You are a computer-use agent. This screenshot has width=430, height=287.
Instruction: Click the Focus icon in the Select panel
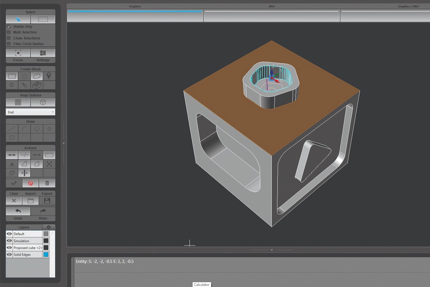click(x=18, y=53)
